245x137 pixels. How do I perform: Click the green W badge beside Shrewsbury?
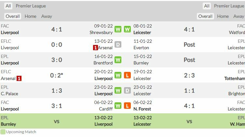click(118, 29)
